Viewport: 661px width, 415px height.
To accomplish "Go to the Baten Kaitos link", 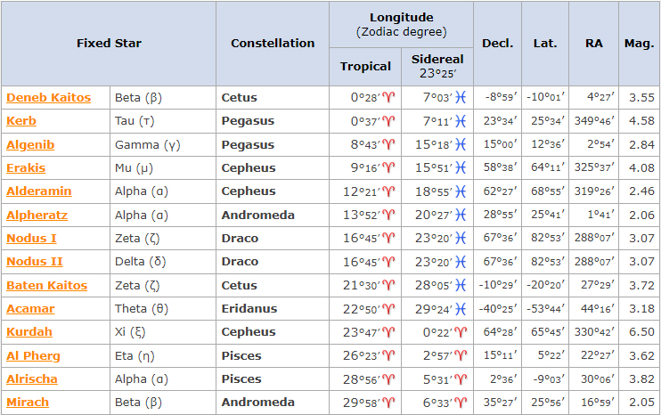I will click(x=46, y=285).
